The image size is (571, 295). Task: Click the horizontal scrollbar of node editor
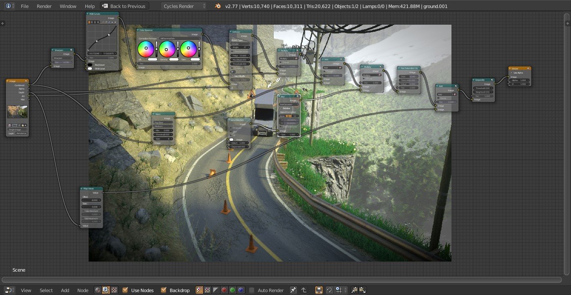[282, 280]
